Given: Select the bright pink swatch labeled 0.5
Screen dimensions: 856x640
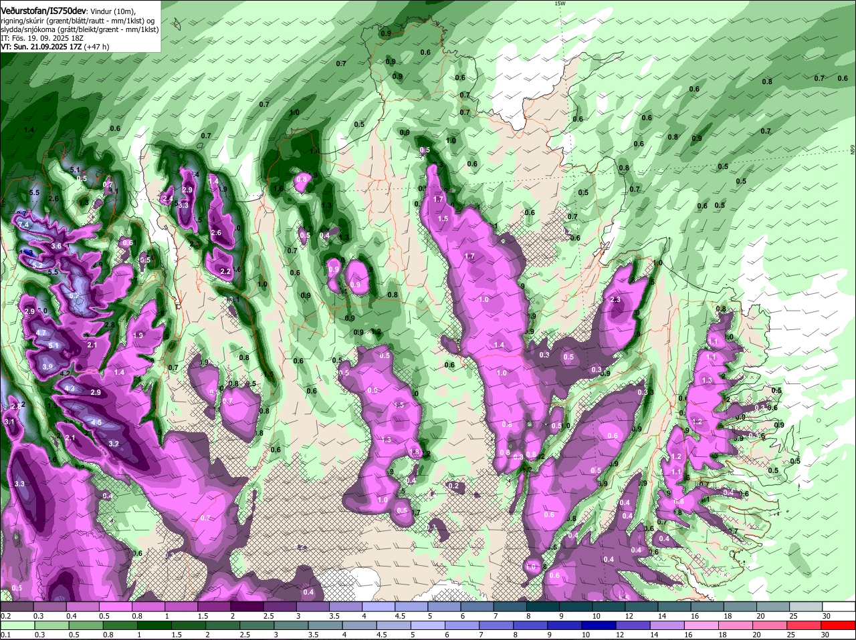Looking at the screenshot, I should tap(115, 606).
